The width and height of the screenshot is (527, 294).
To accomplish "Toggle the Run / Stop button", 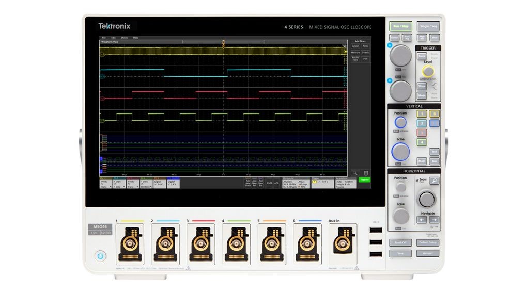I will (x=400, y=25).
